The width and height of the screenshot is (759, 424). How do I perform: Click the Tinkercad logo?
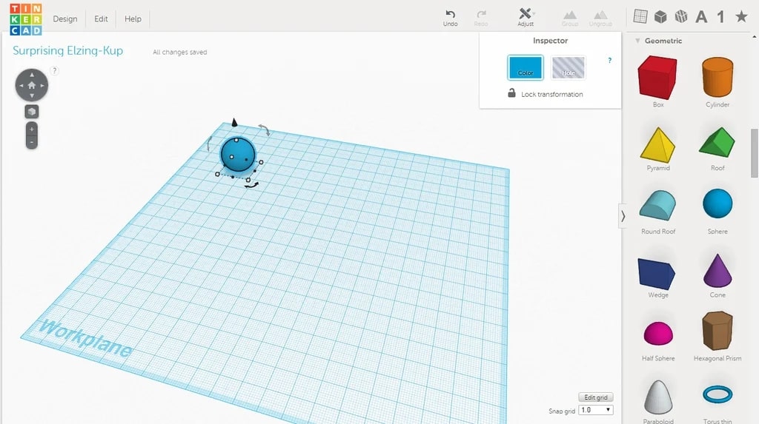pos(26,18)
